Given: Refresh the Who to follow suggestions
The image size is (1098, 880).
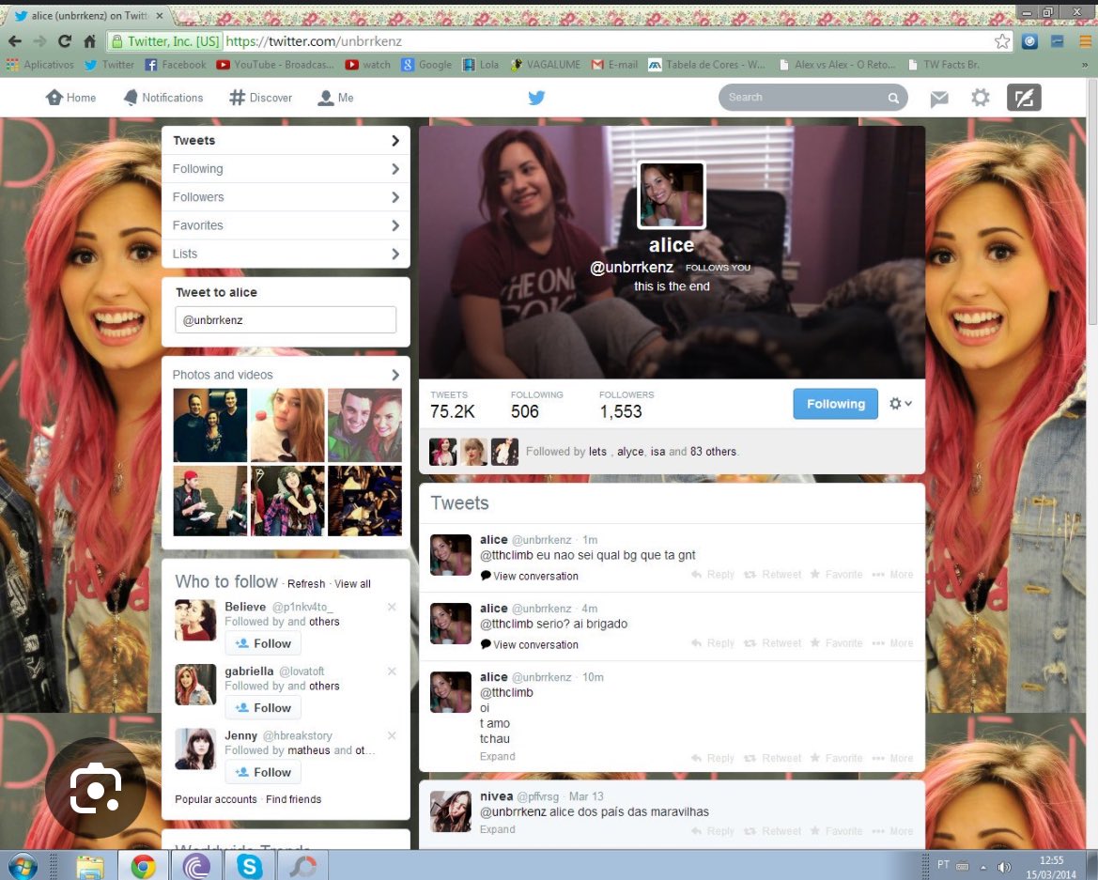Looking at the screenshot, I should tap(306, 583).
